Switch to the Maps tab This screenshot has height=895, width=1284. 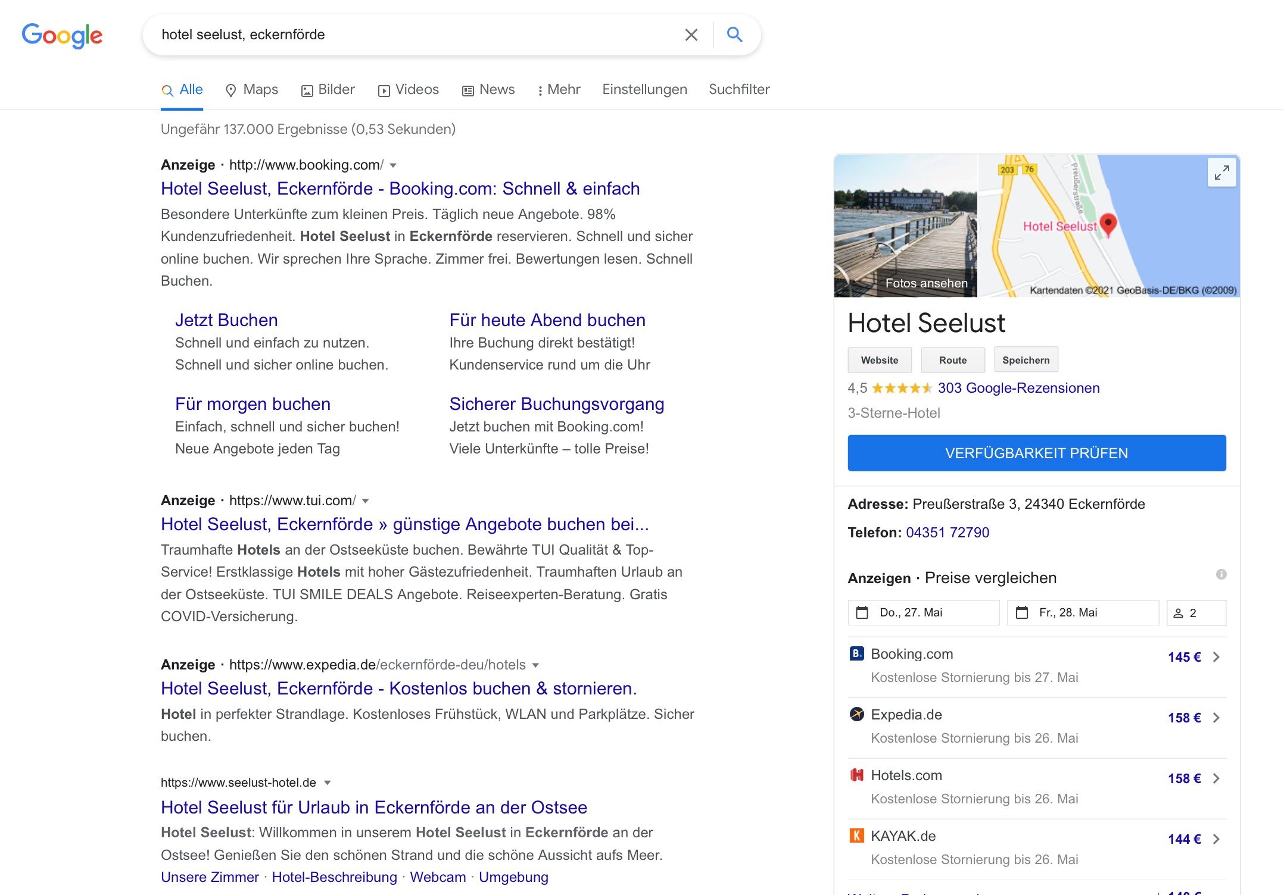coord(251,90)
